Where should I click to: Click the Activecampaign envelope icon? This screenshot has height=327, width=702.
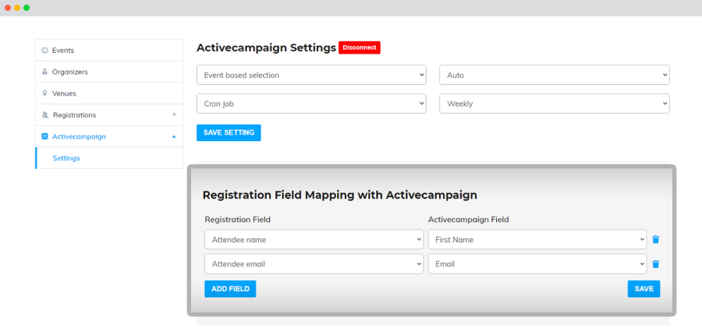(44, 137)
